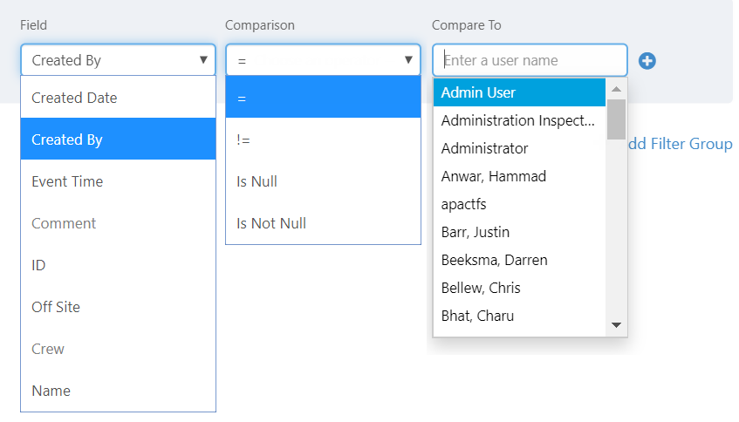The height and width of the screenshot is (422, 739).
Task: Pick ID from the Field options
Action: pos(118,265)
